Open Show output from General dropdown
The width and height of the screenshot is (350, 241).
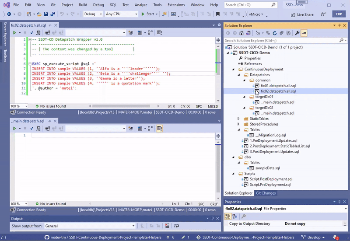pyautogui.click(x=90, y=226)
